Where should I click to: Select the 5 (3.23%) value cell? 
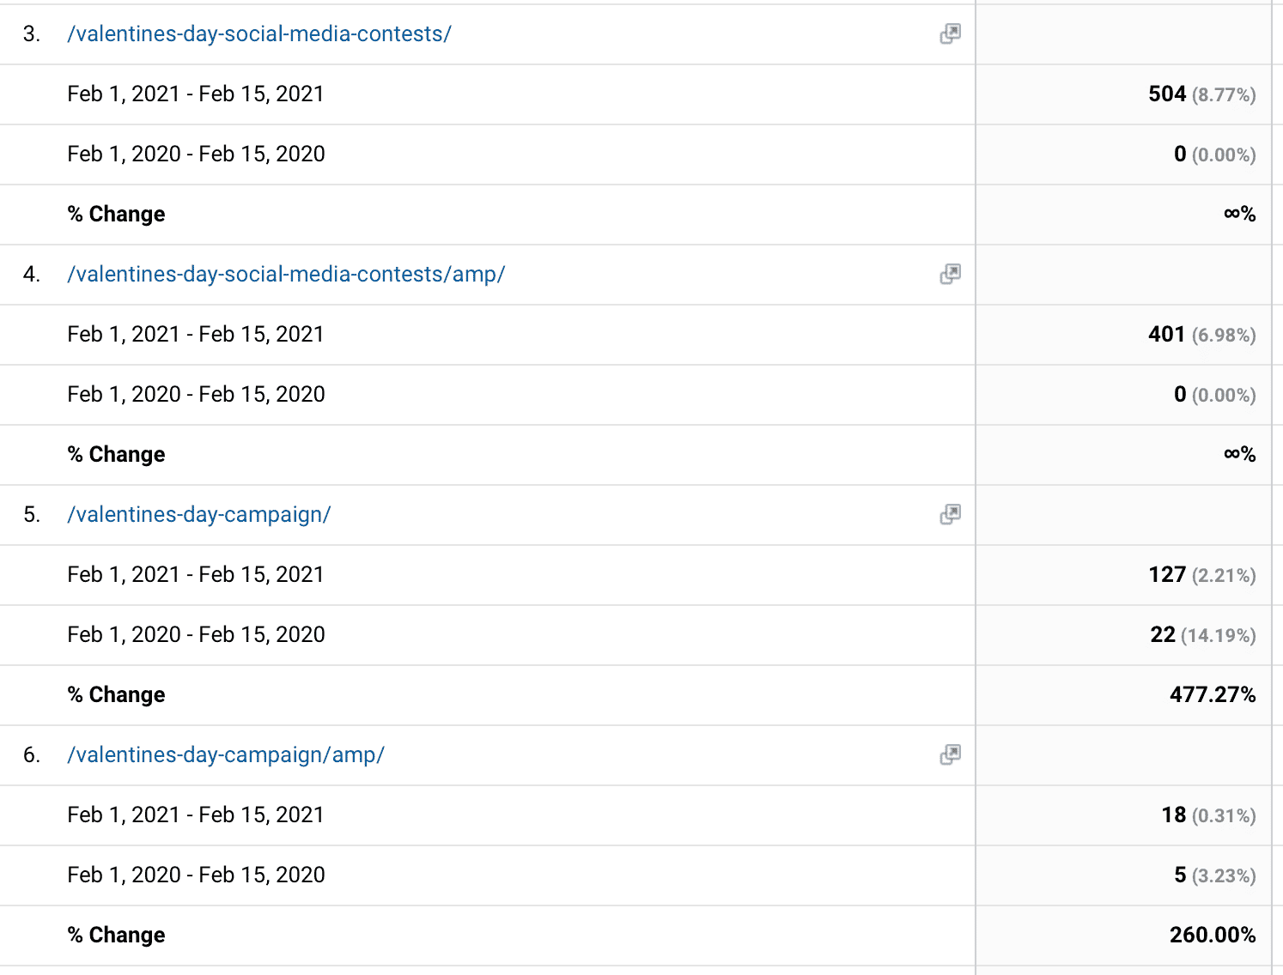click(1214, 875)
